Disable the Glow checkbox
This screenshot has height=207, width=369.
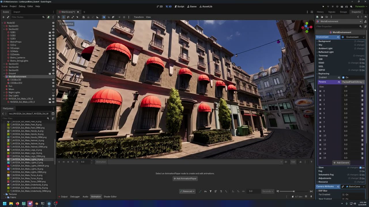[x=360, y=168]
